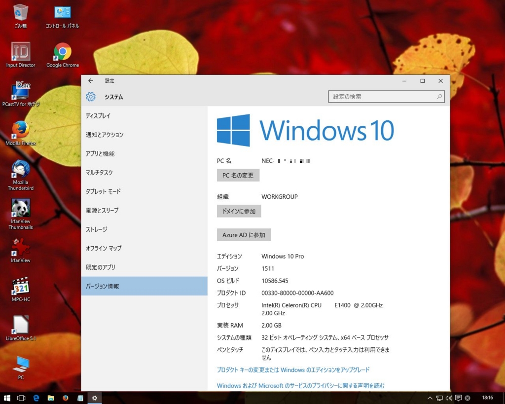This screenshot has height=404, width=505.
Task: Select the Settings gear taskbar button
Action: pos(95,398)
